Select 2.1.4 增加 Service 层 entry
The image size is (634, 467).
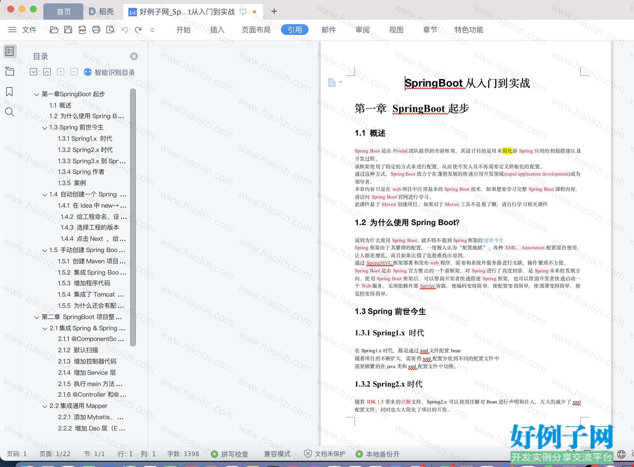point(87,372)
